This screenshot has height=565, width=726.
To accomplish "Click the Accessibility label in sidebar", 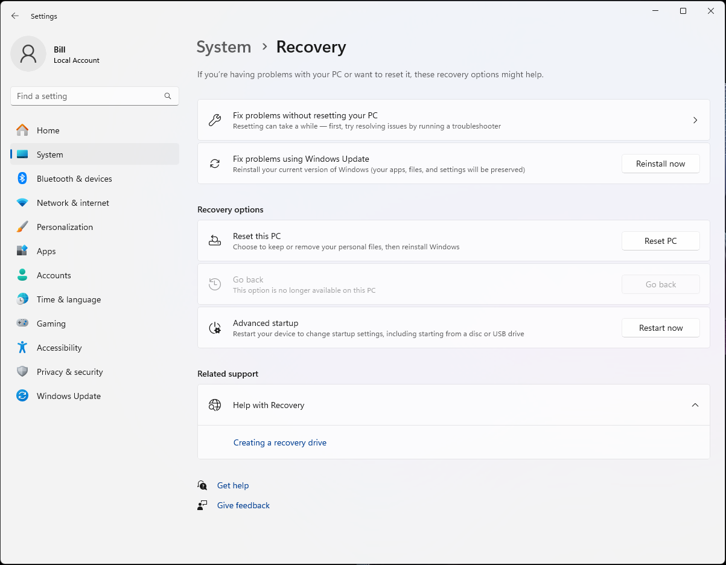I will [59, 348].
